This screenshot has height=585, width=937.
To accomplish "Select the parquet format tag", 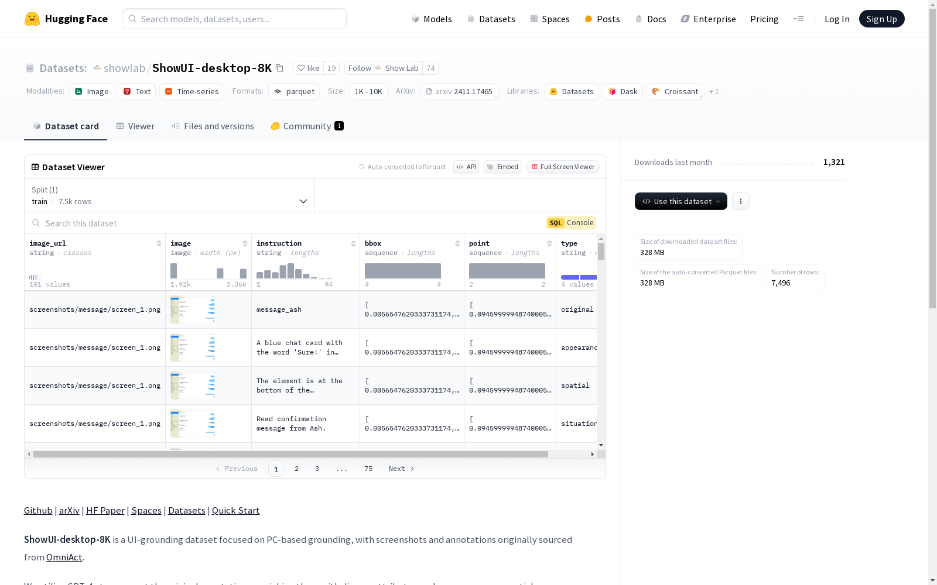I will pyautogui.click(x=294, y=91).
